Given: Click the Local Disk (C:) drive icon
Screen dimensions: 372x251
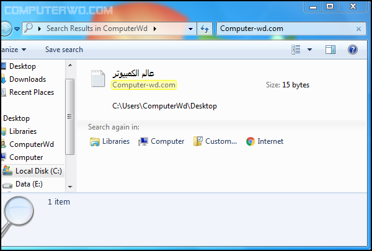Looking at the screenshot, I should [7, 171].
